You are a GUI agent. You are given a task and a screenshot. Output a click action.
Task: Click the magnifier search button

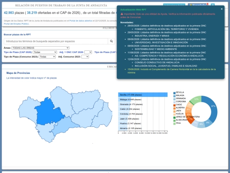[111, 41]
